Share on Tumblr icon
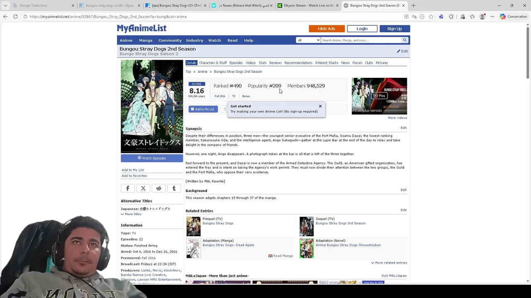531x298 pixels. (174, 188)
